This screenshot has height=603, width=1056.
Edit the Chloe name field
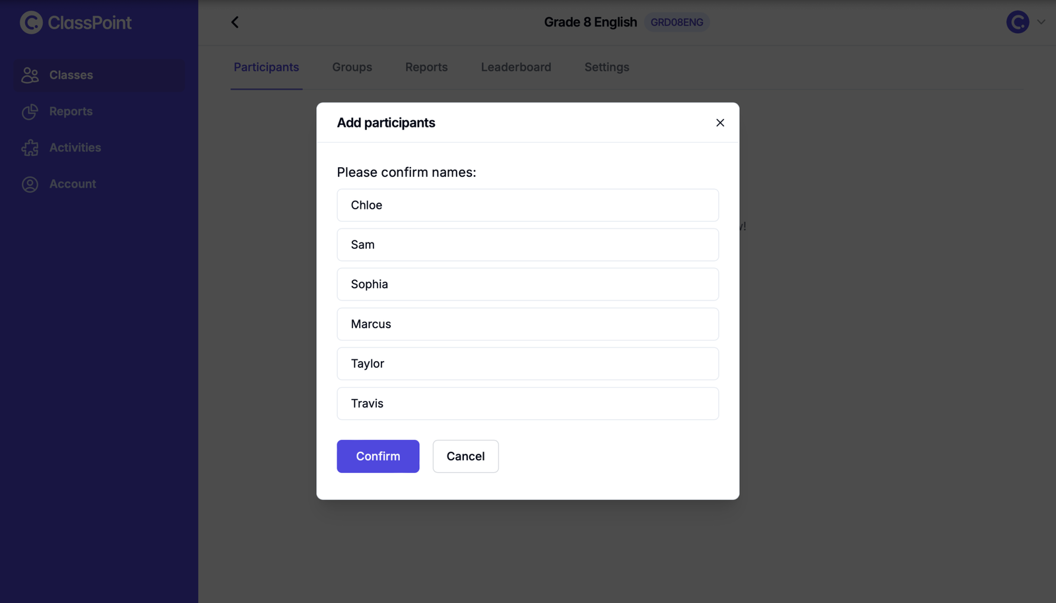527,205
